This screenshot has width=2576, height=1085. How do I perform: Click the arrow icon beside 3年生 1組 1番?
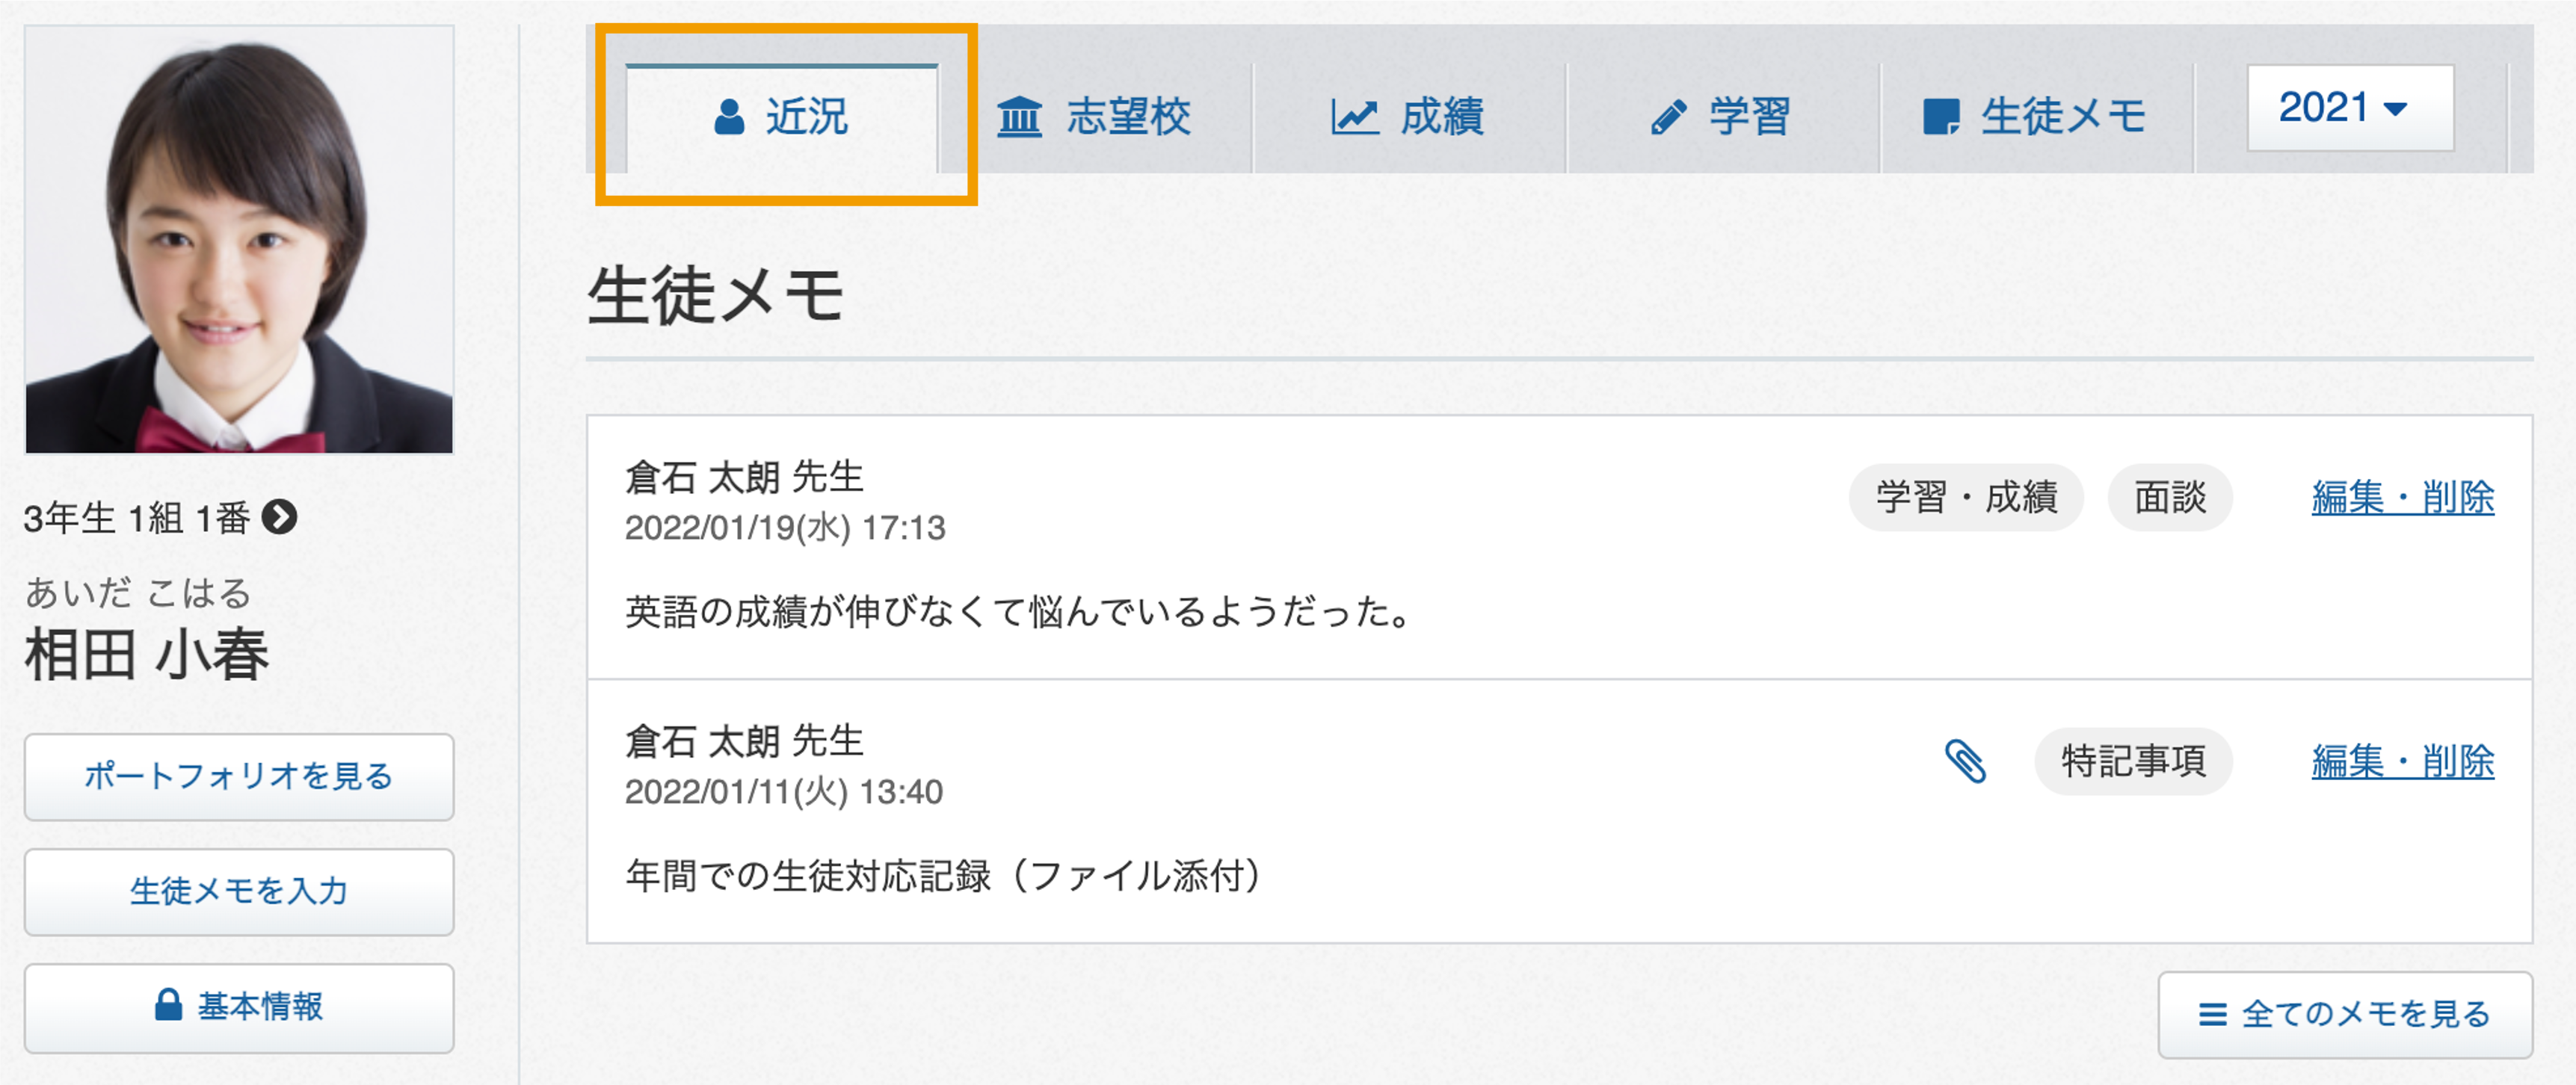pos(279,517)
